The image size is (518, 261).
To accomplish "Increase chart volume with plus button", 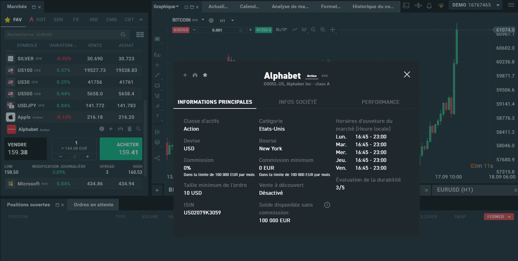I will click(250, 30).
